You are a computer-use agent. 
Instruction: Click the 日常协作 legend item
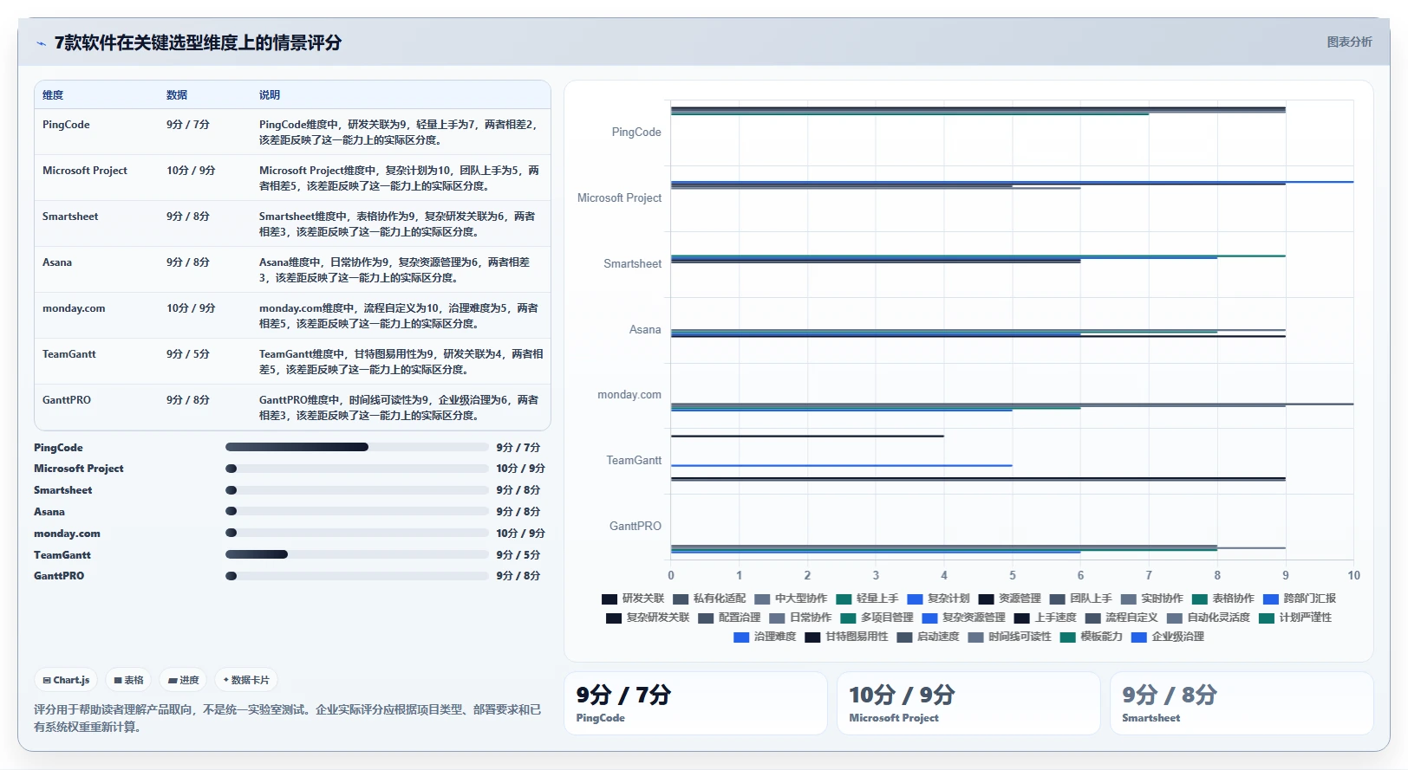[x=800, y=618]
